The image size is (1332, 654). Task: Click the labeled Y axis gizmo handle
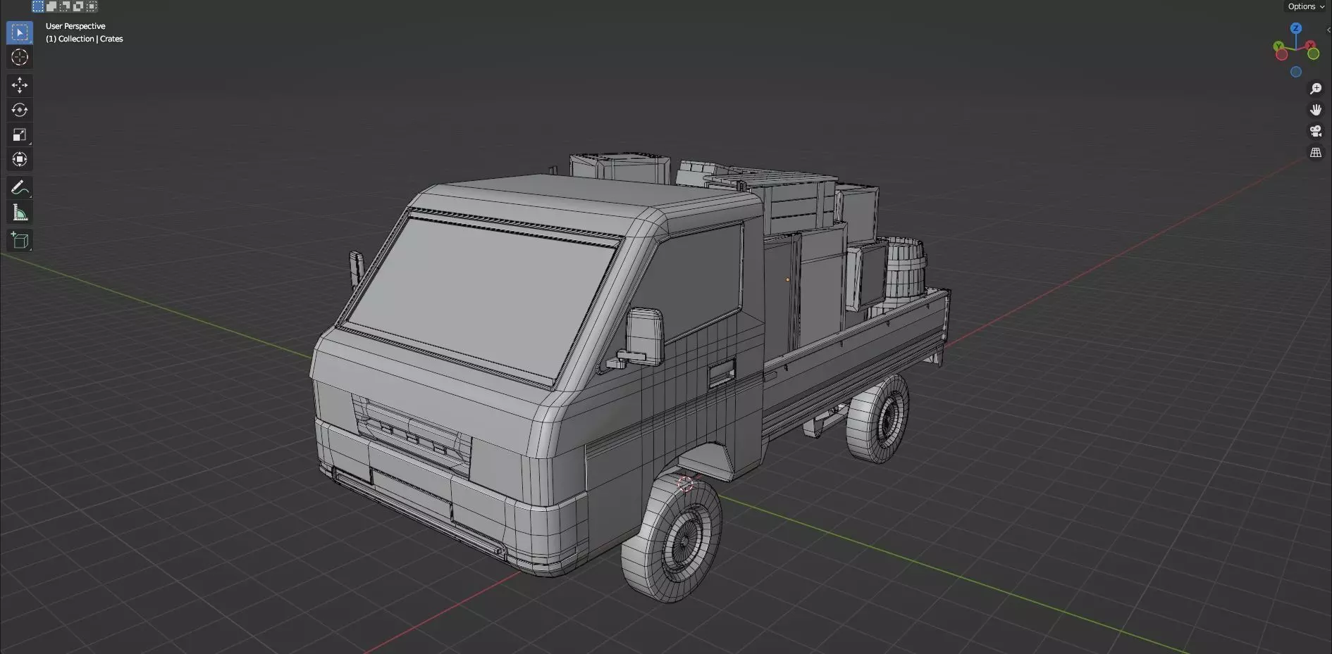[x=1278, y=46]
